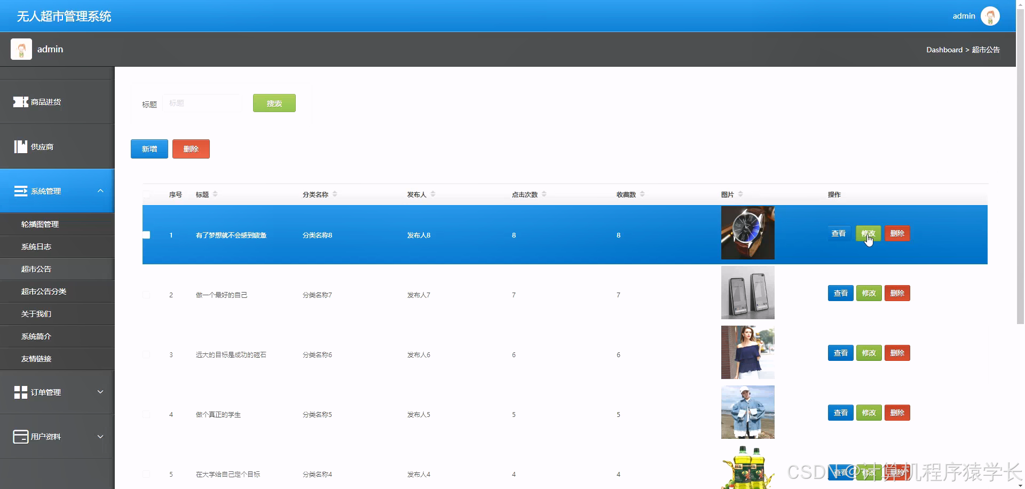Expand the 用户资料 menu chevron
Image resolution: width=1025 pixels, height=489 pixels.
(x=100, y=436)
